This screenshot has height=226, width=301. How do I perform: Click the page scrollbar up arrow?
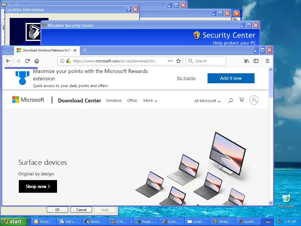[x=270, y=69]
